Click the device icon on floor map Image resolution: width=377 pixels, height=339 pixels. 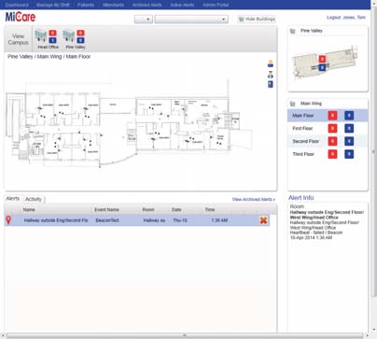coord(271,84)
